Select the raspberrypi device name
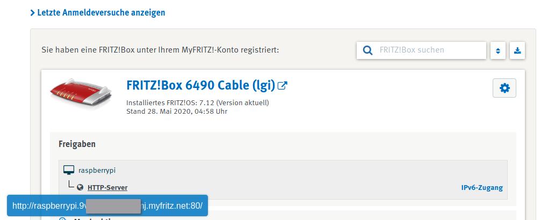Image resolution: width=548 pixels, height=220 pixels. pyautogui.click(x=97, y=171)
